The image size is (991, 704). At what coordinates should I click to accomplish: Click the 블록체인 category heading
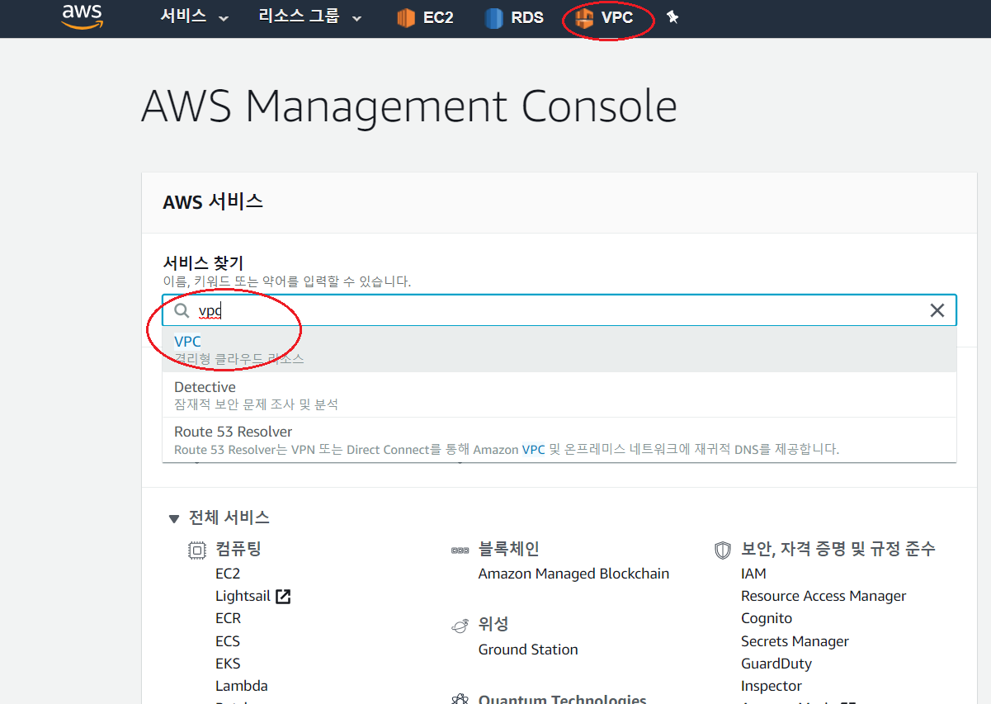tap(509, 550)
